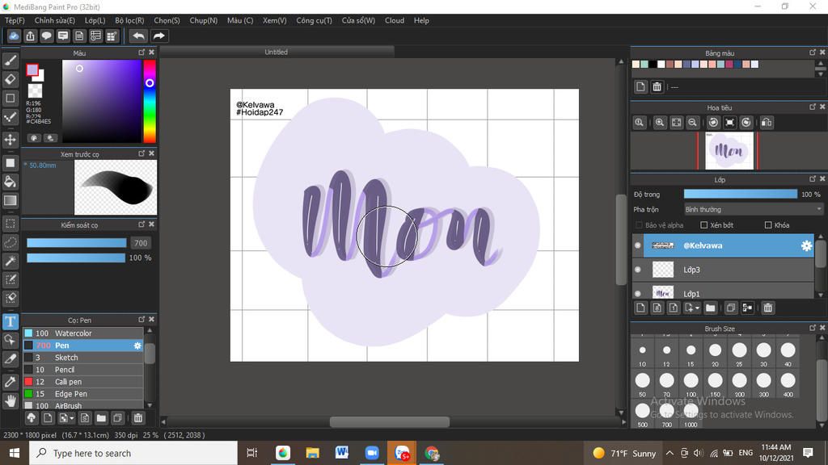Toggle the Bảo vệ alpha checkbox
This screenshot has width=828, height=465.
[639, 225]
